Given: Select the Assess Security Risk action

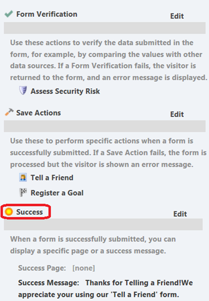Looking at the screenshot, I should (x=65, y=91).
